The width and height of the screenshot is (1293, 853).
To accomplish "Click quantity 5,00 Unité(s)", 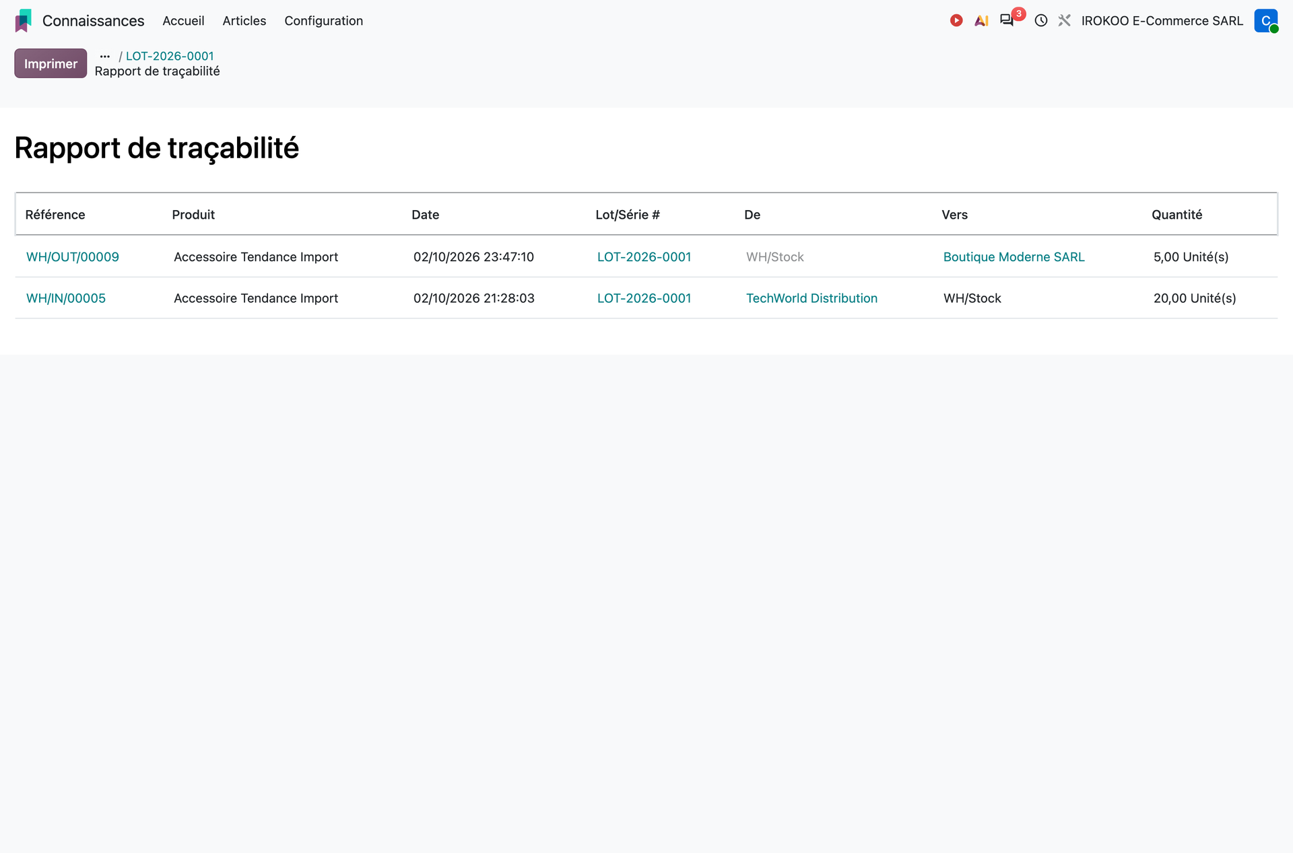I will [x=1191, y=257].
